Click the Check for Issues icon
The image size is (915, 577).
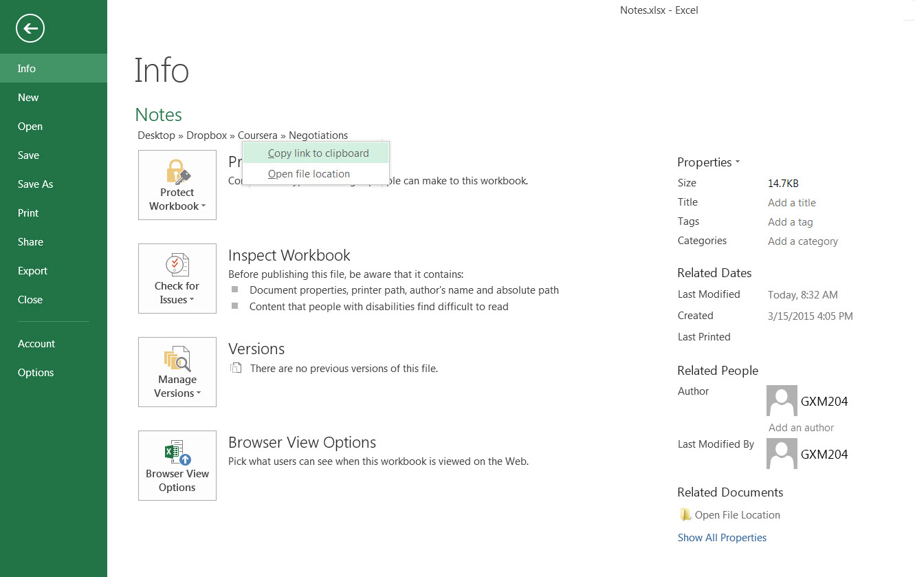tap(177, 265)
